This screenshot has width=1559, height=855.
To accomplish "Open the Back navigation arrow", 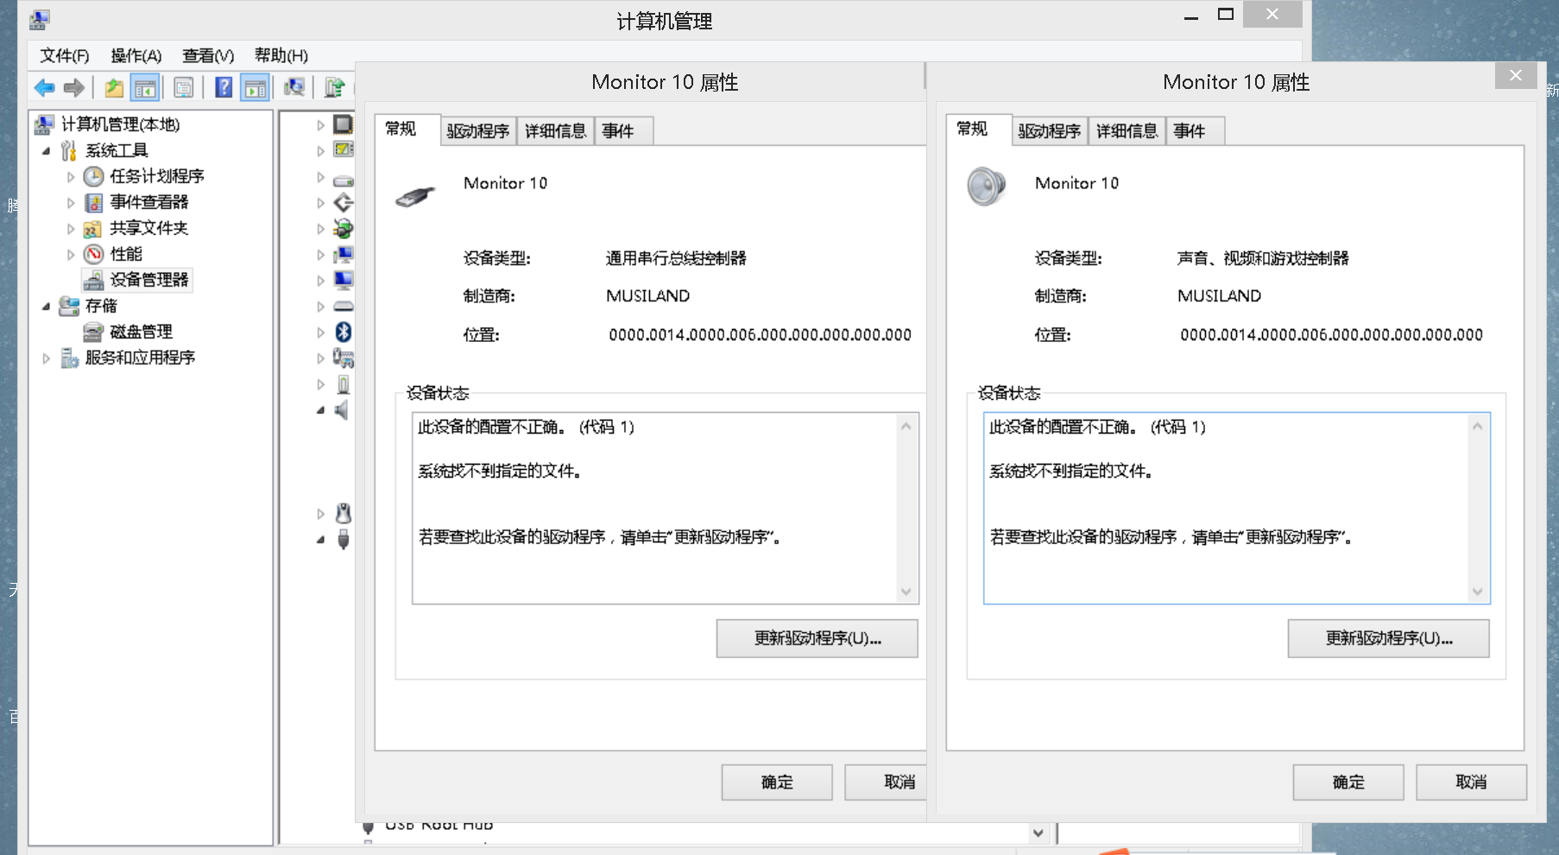I will click(43, 87).
